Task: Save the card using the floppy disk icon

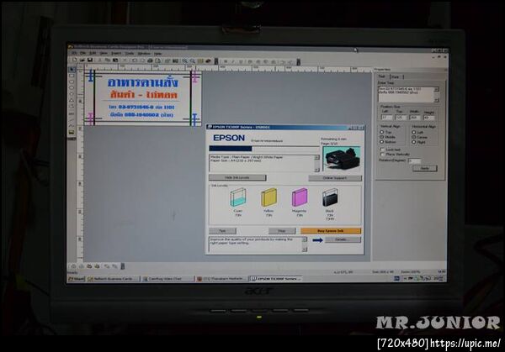Action: (90, 60)
